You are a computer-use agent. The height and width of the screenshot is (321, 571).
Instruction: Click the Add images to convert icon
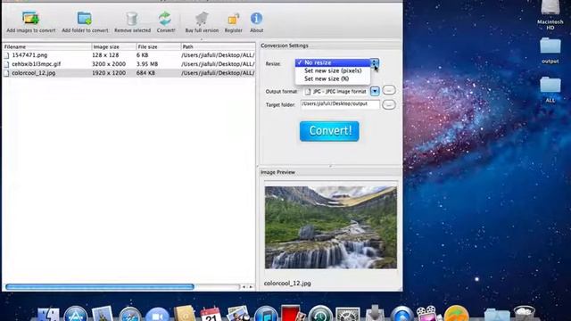(30, 18)
